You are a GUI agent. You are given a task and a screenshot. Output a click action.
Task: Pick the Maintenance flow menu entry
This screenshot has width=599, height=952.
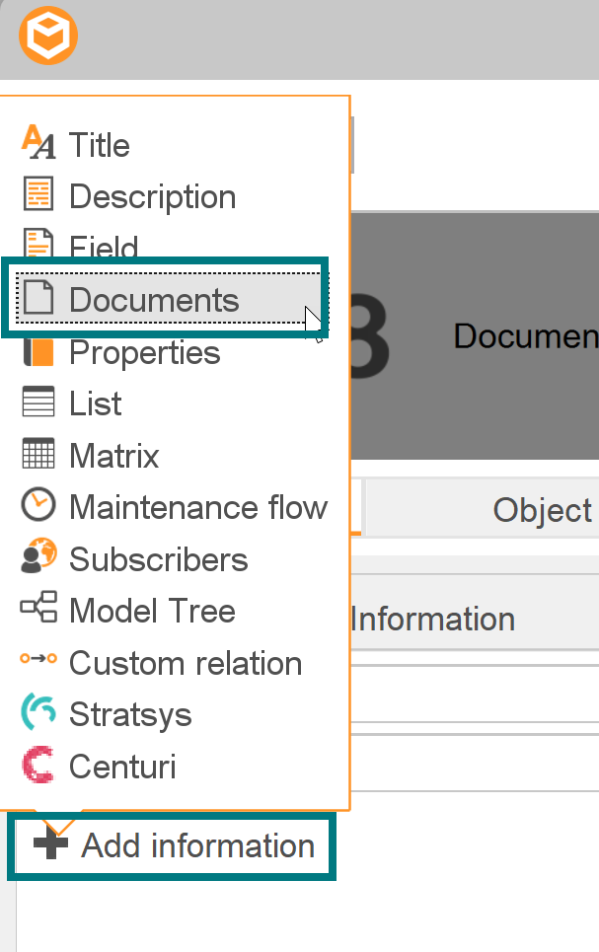coord(197,507)
